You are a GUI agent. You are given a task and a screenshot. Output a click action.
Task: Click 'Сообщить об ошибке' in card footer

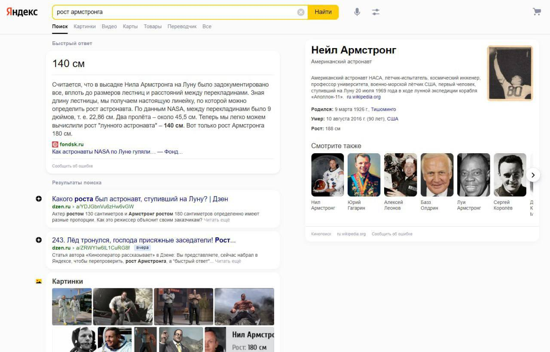tap(392, 234)
